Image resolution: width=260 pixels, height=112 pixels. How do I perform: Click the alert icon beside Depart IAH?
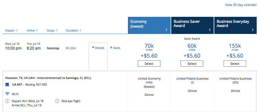tap(7, 101)
